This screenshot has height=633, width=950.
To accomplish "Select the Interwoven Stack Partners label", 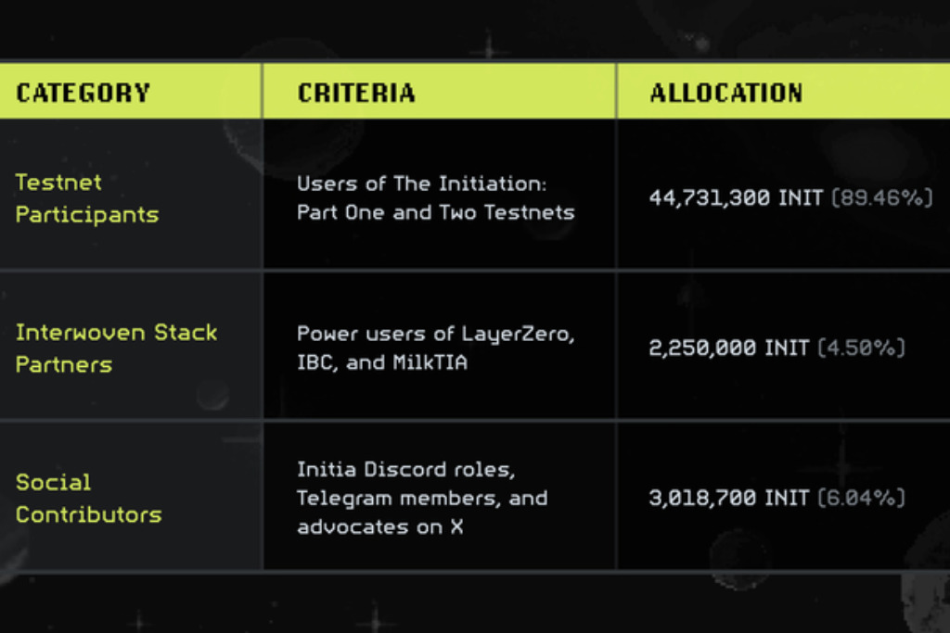I will tap(116, 348).
